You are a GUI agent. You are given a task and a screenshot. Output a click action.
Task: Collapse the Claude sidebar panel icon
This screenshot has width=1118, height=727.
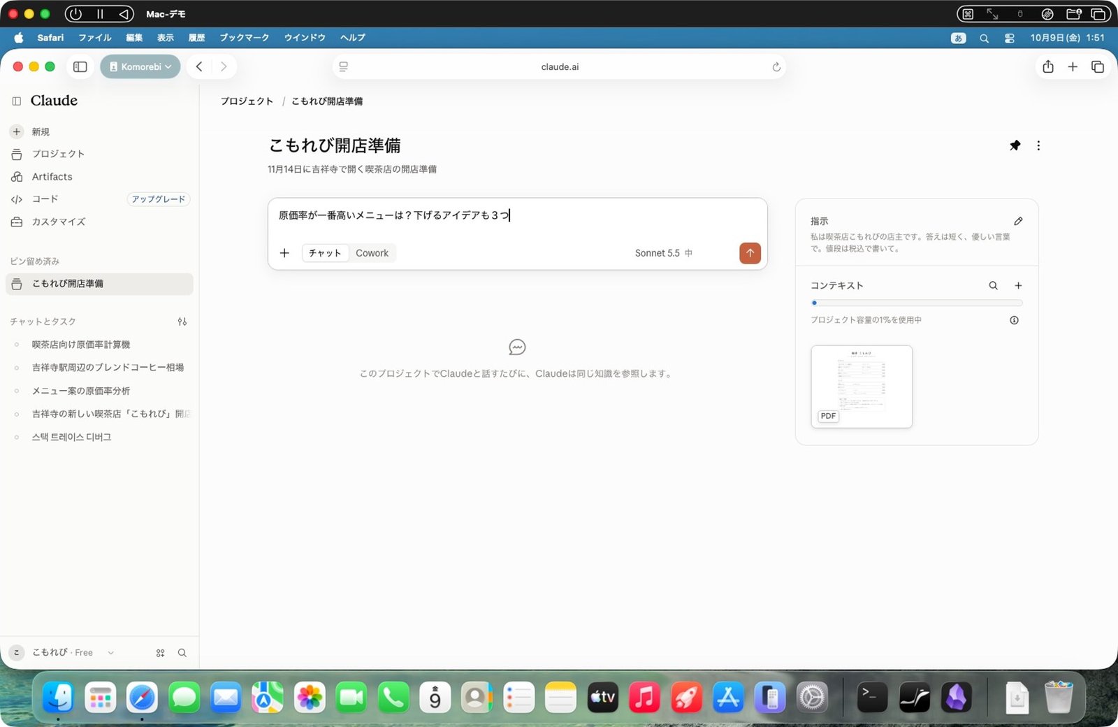pyautogui.click(x=17, y=101)
